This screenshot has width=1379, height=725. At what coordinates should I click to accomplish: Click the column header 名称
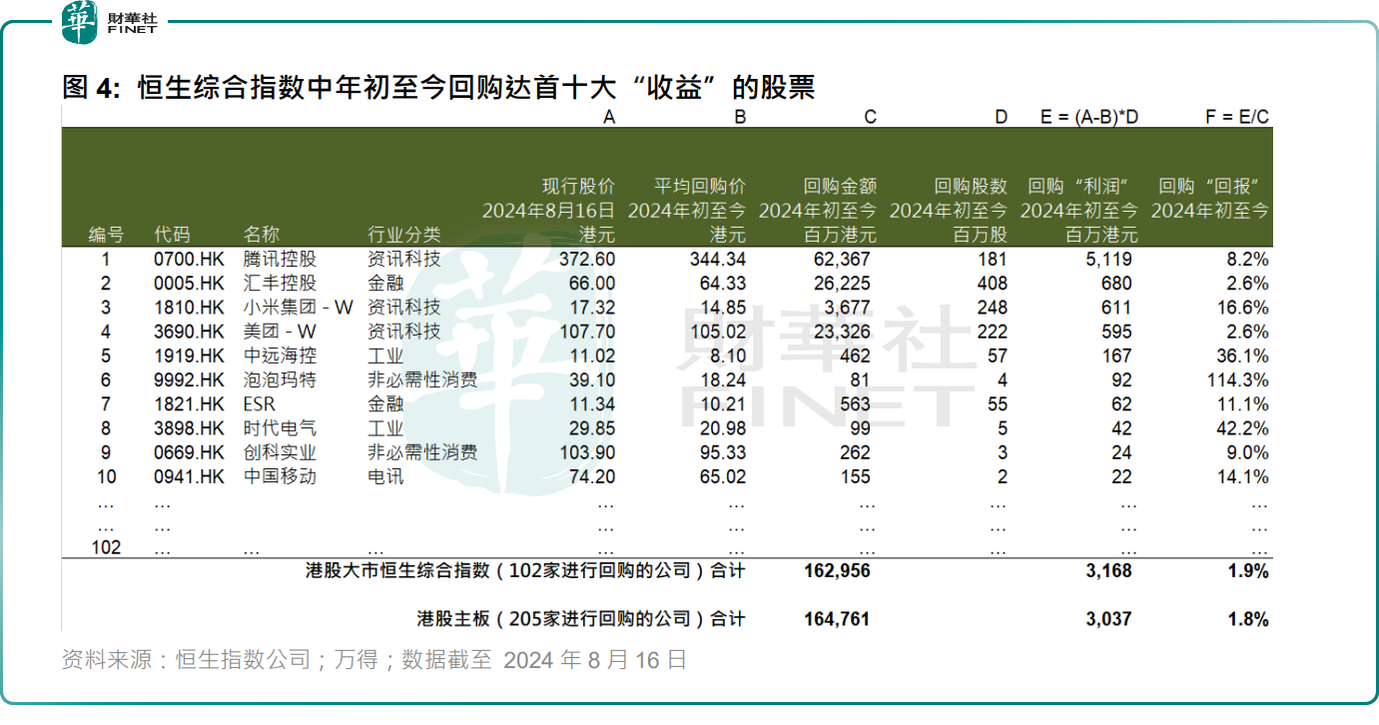pyautogui.click(x=262, y=235)
